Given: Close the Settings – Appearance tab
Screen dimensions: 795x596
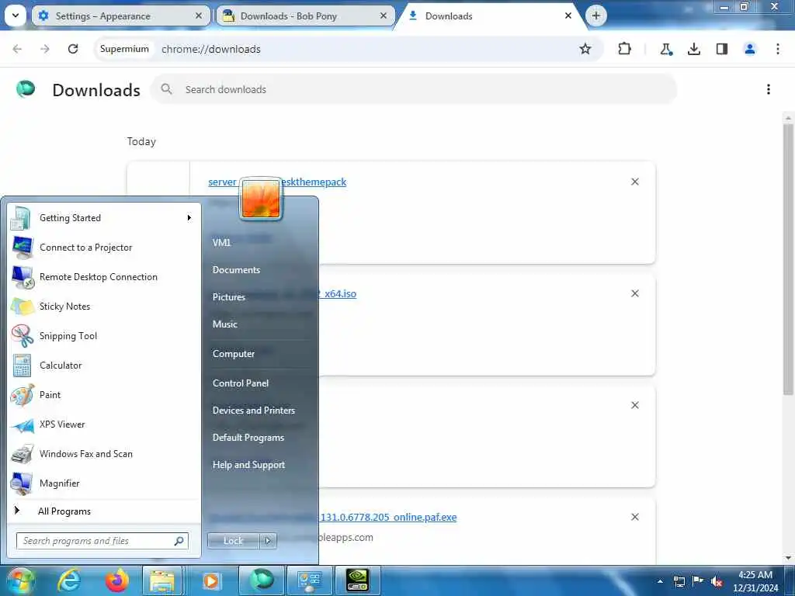Looking at the screenshot, I should 199,16.
